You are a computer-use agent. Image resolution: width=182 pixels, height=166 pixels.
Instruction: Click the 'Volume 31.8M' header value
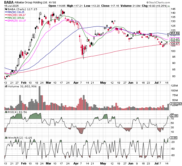coord(130,6)
